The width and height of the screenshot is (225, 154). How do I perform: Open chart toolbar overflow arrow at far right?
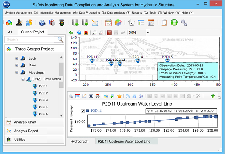(219, 98)
